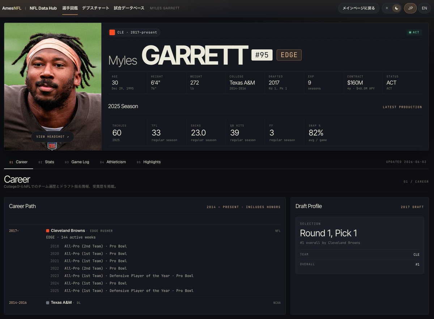
Task: Click Myles Garrett headshot photo
Action: click(x=53, y=86)
